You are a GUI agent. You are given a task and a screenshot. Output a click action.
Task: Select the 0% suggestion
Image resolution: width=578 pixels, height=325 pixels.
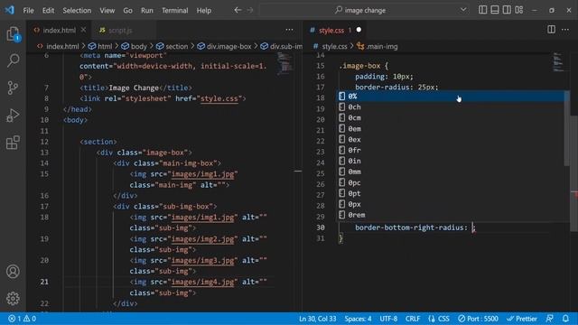coord(452,97)
